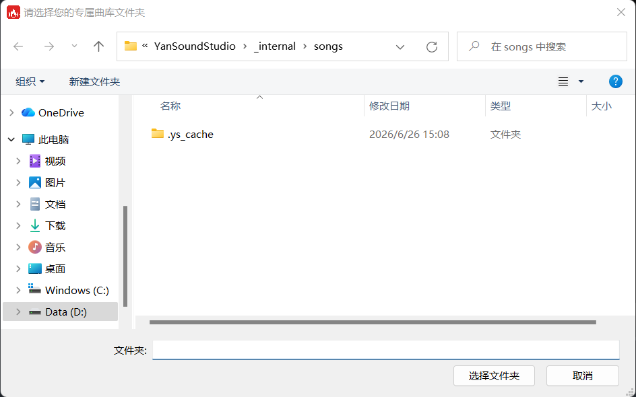This screenshot has width=636, height=397.
Task: Expand the 音乐 folder node
Action: coord(18,247)
